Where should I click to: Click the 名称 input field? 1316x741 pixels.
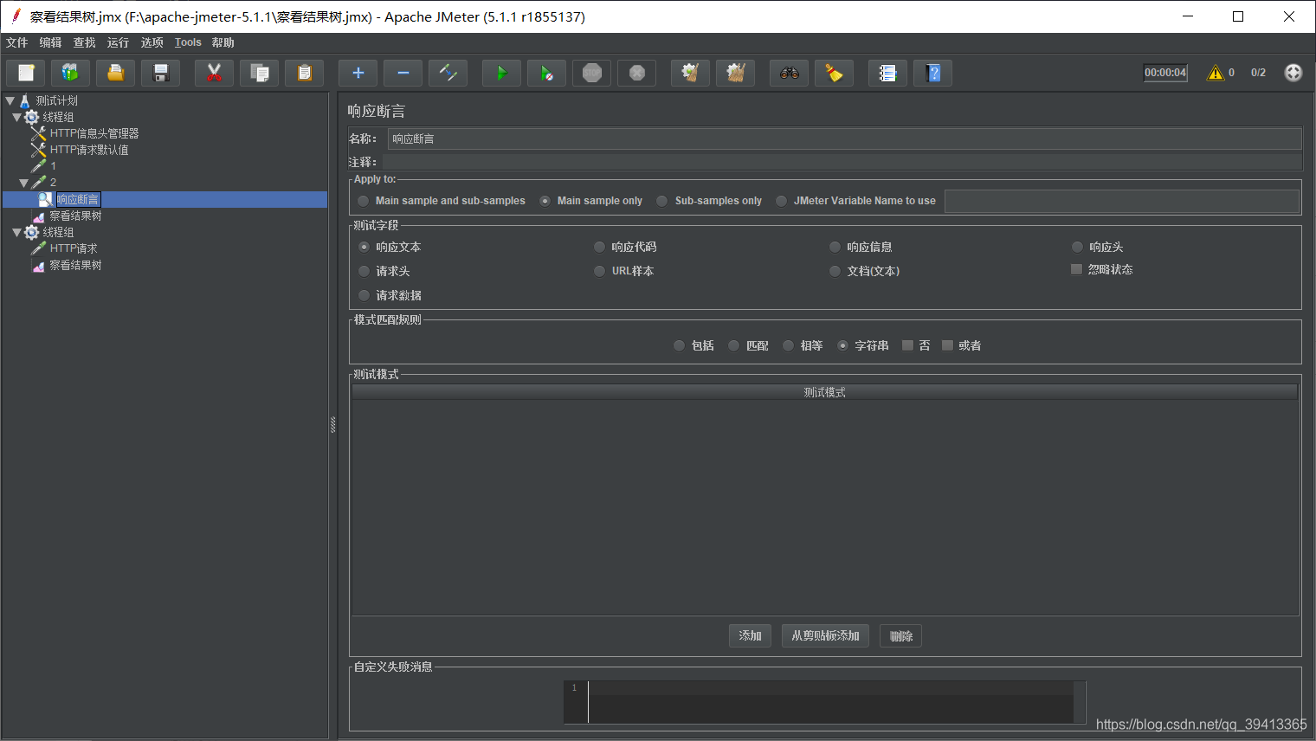coord(843,139)
